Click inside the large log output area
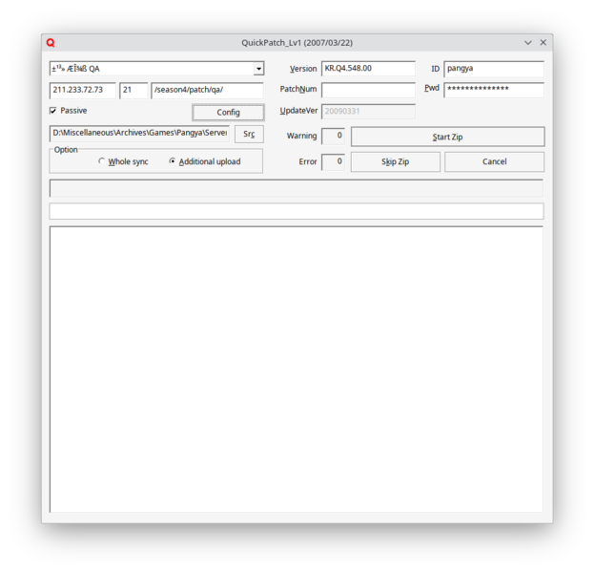Image resolution: width=595 pixels, height=573 pixels. click(297, 370)
